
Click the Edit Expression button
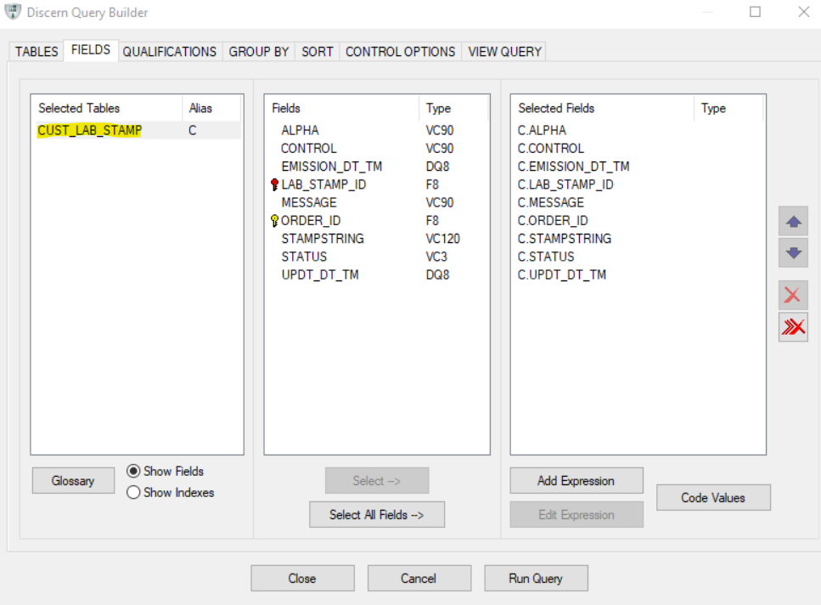point(576,514)
